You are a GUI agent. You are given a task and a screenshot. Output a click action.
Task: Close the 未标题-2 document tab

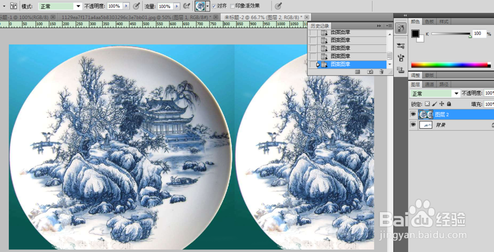[x=307, y=17]
